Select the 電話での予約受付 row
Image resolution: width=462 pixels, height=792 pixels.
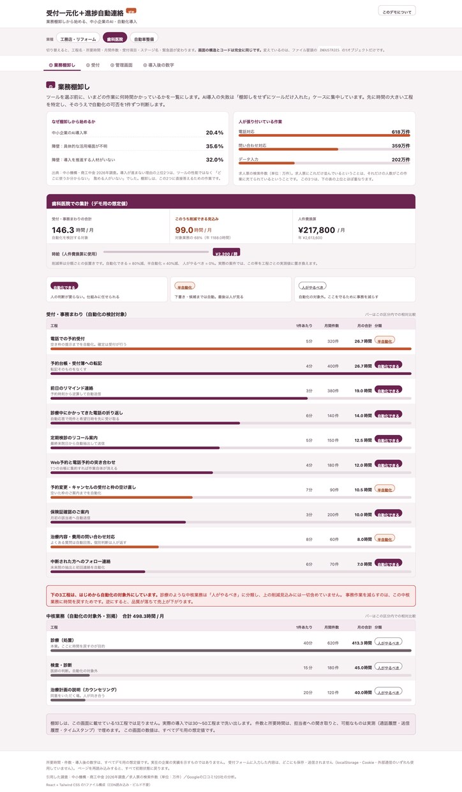pyautogui.click(x=231, y=342)
